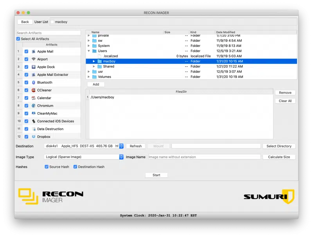Select the .localized file row

(x=191, y=56)
